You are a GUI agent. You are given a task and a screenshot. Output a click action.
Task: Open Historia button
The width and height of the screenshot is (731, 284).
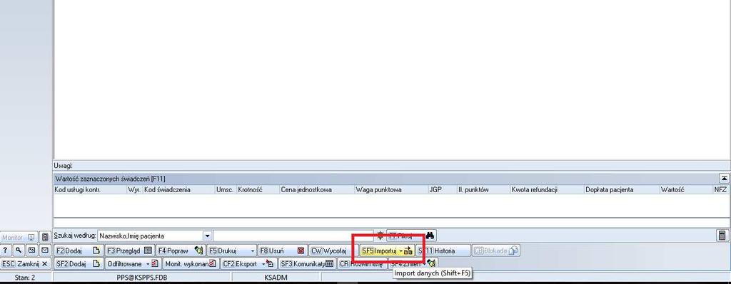point(443,251)
